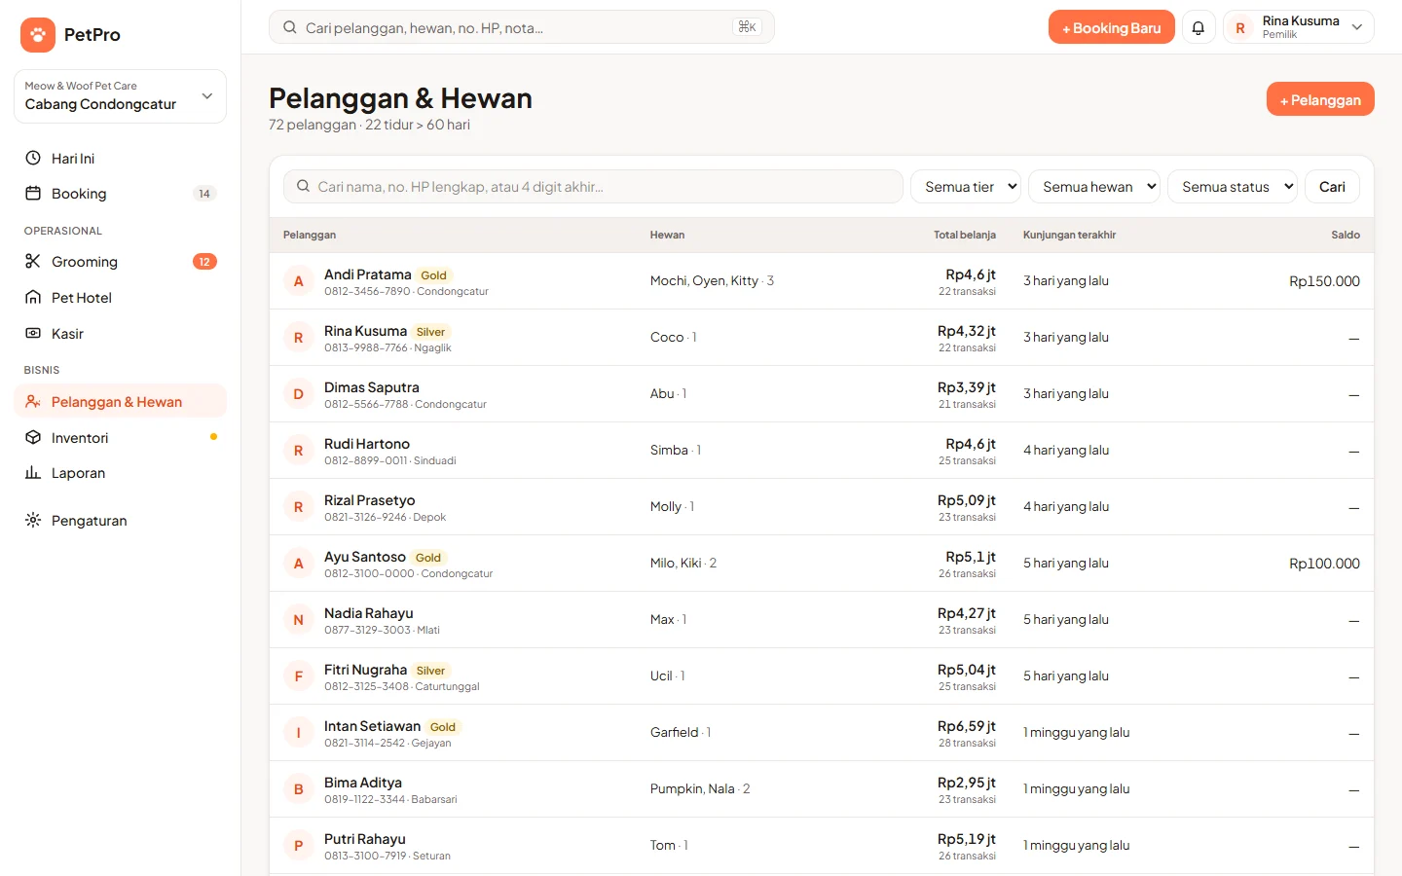Screen dimensions: 1402x876
Task: Click the Grooming scissors icon
Action: pos(33,261)
